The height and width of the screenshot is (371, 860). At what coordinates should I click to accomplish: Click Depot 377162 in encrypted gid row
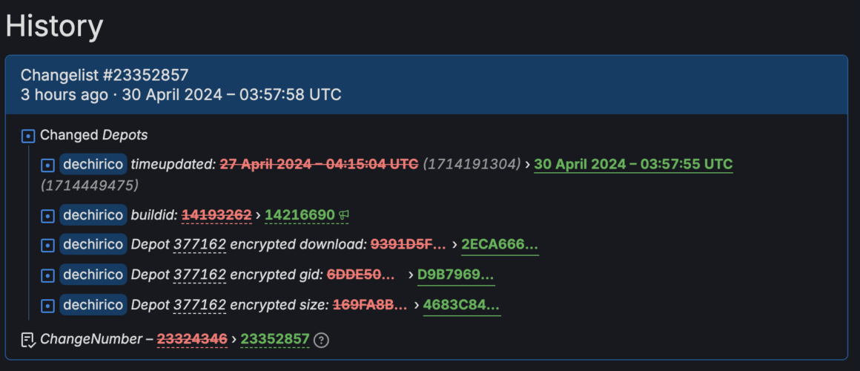(178, 275)
